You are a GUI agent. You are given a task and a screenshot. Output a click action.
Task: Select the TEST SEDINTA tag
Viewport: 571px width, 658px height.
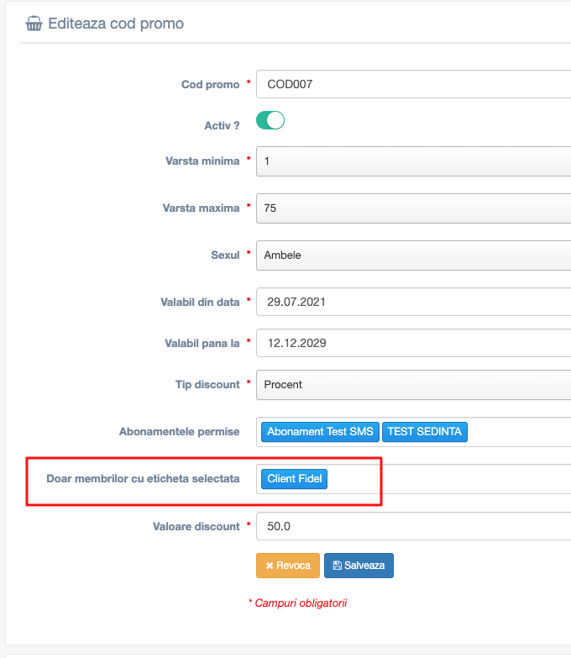click(x=425, y=432)
